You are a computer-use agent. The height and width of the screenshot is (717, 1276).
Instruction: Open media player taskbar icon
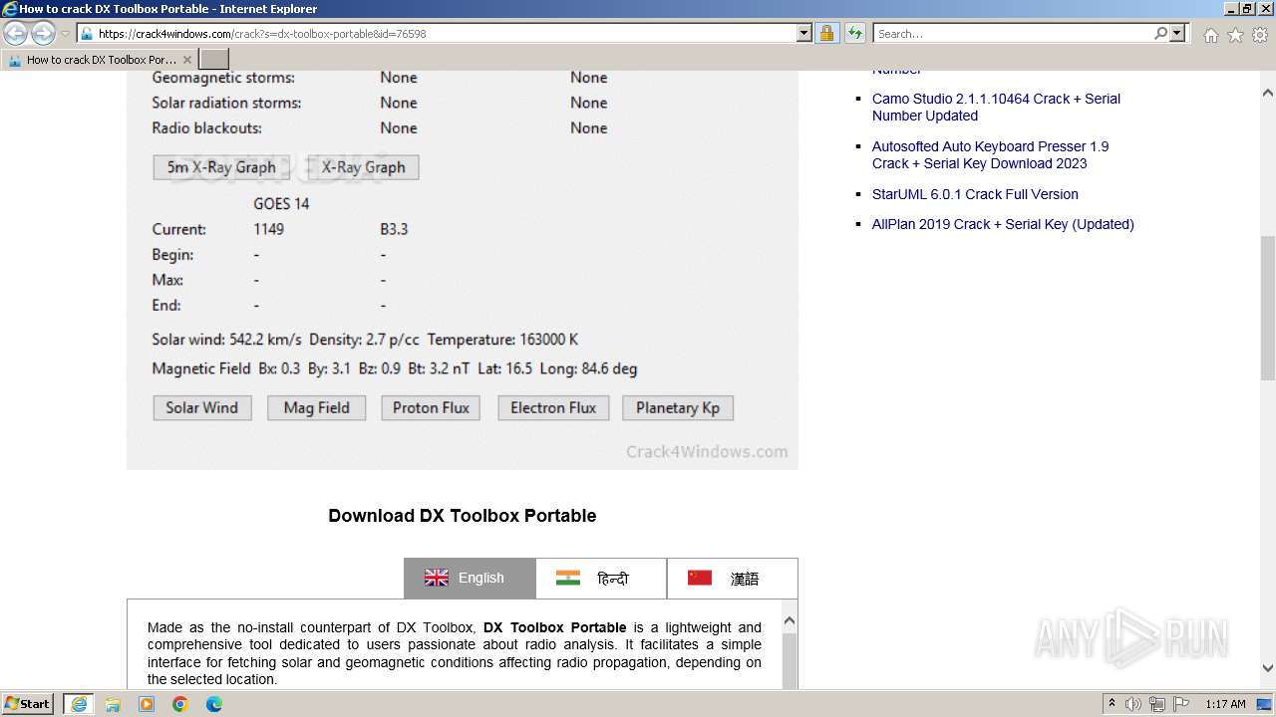147,704
